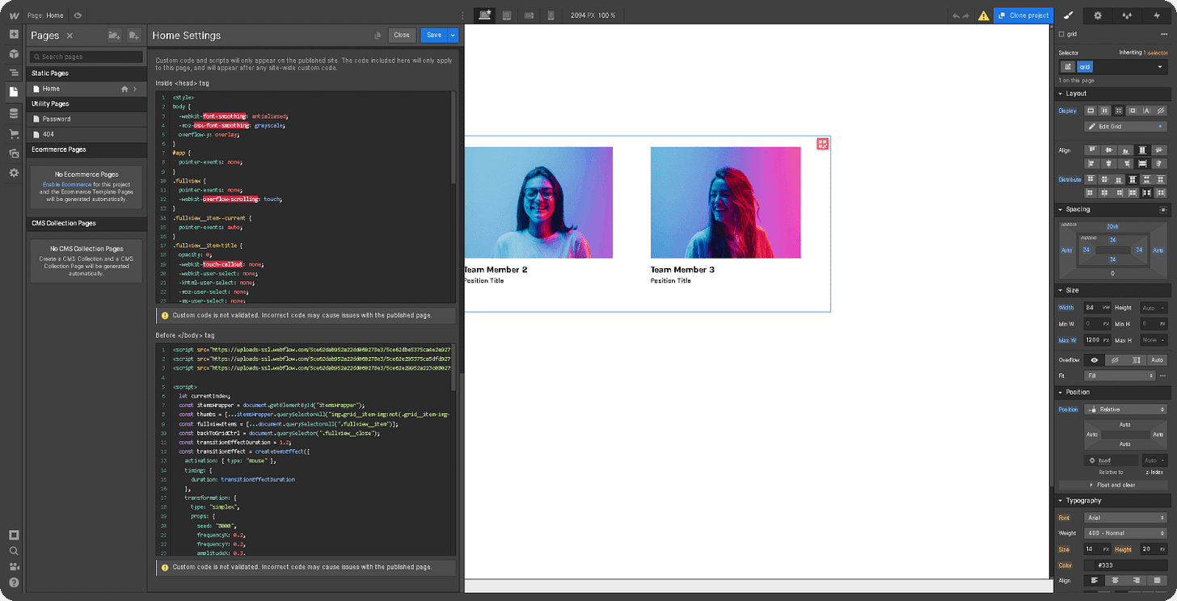Open the Assets panel
The width and height of the screenshot is (1177, 601).
12,153
